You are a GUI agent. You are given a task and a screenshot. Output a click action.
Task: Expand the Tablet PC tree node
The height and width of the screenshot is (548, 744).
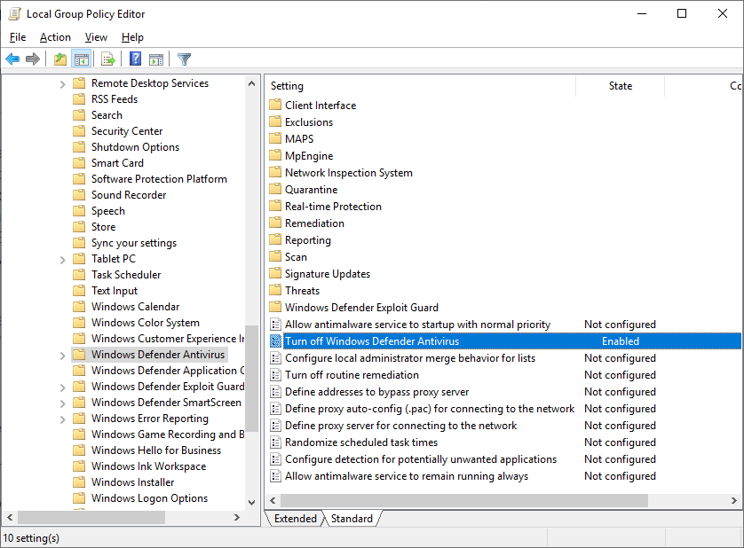63,260
